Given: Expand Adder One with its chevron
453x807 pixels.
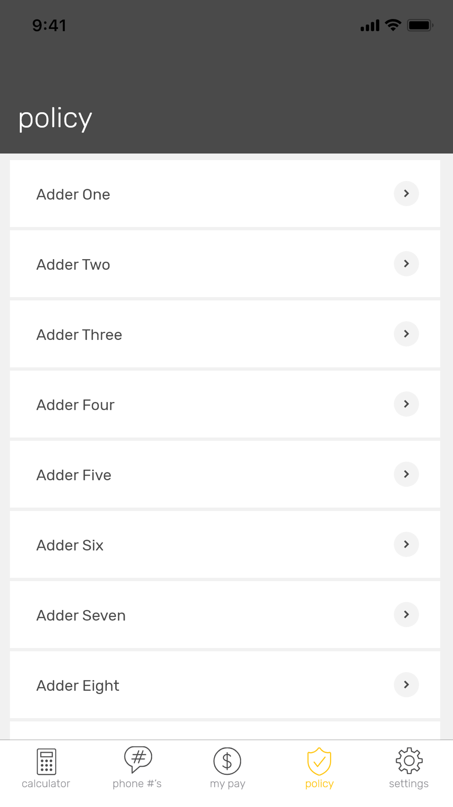Looking at the screenshot, I should click(x=406, y=194).
